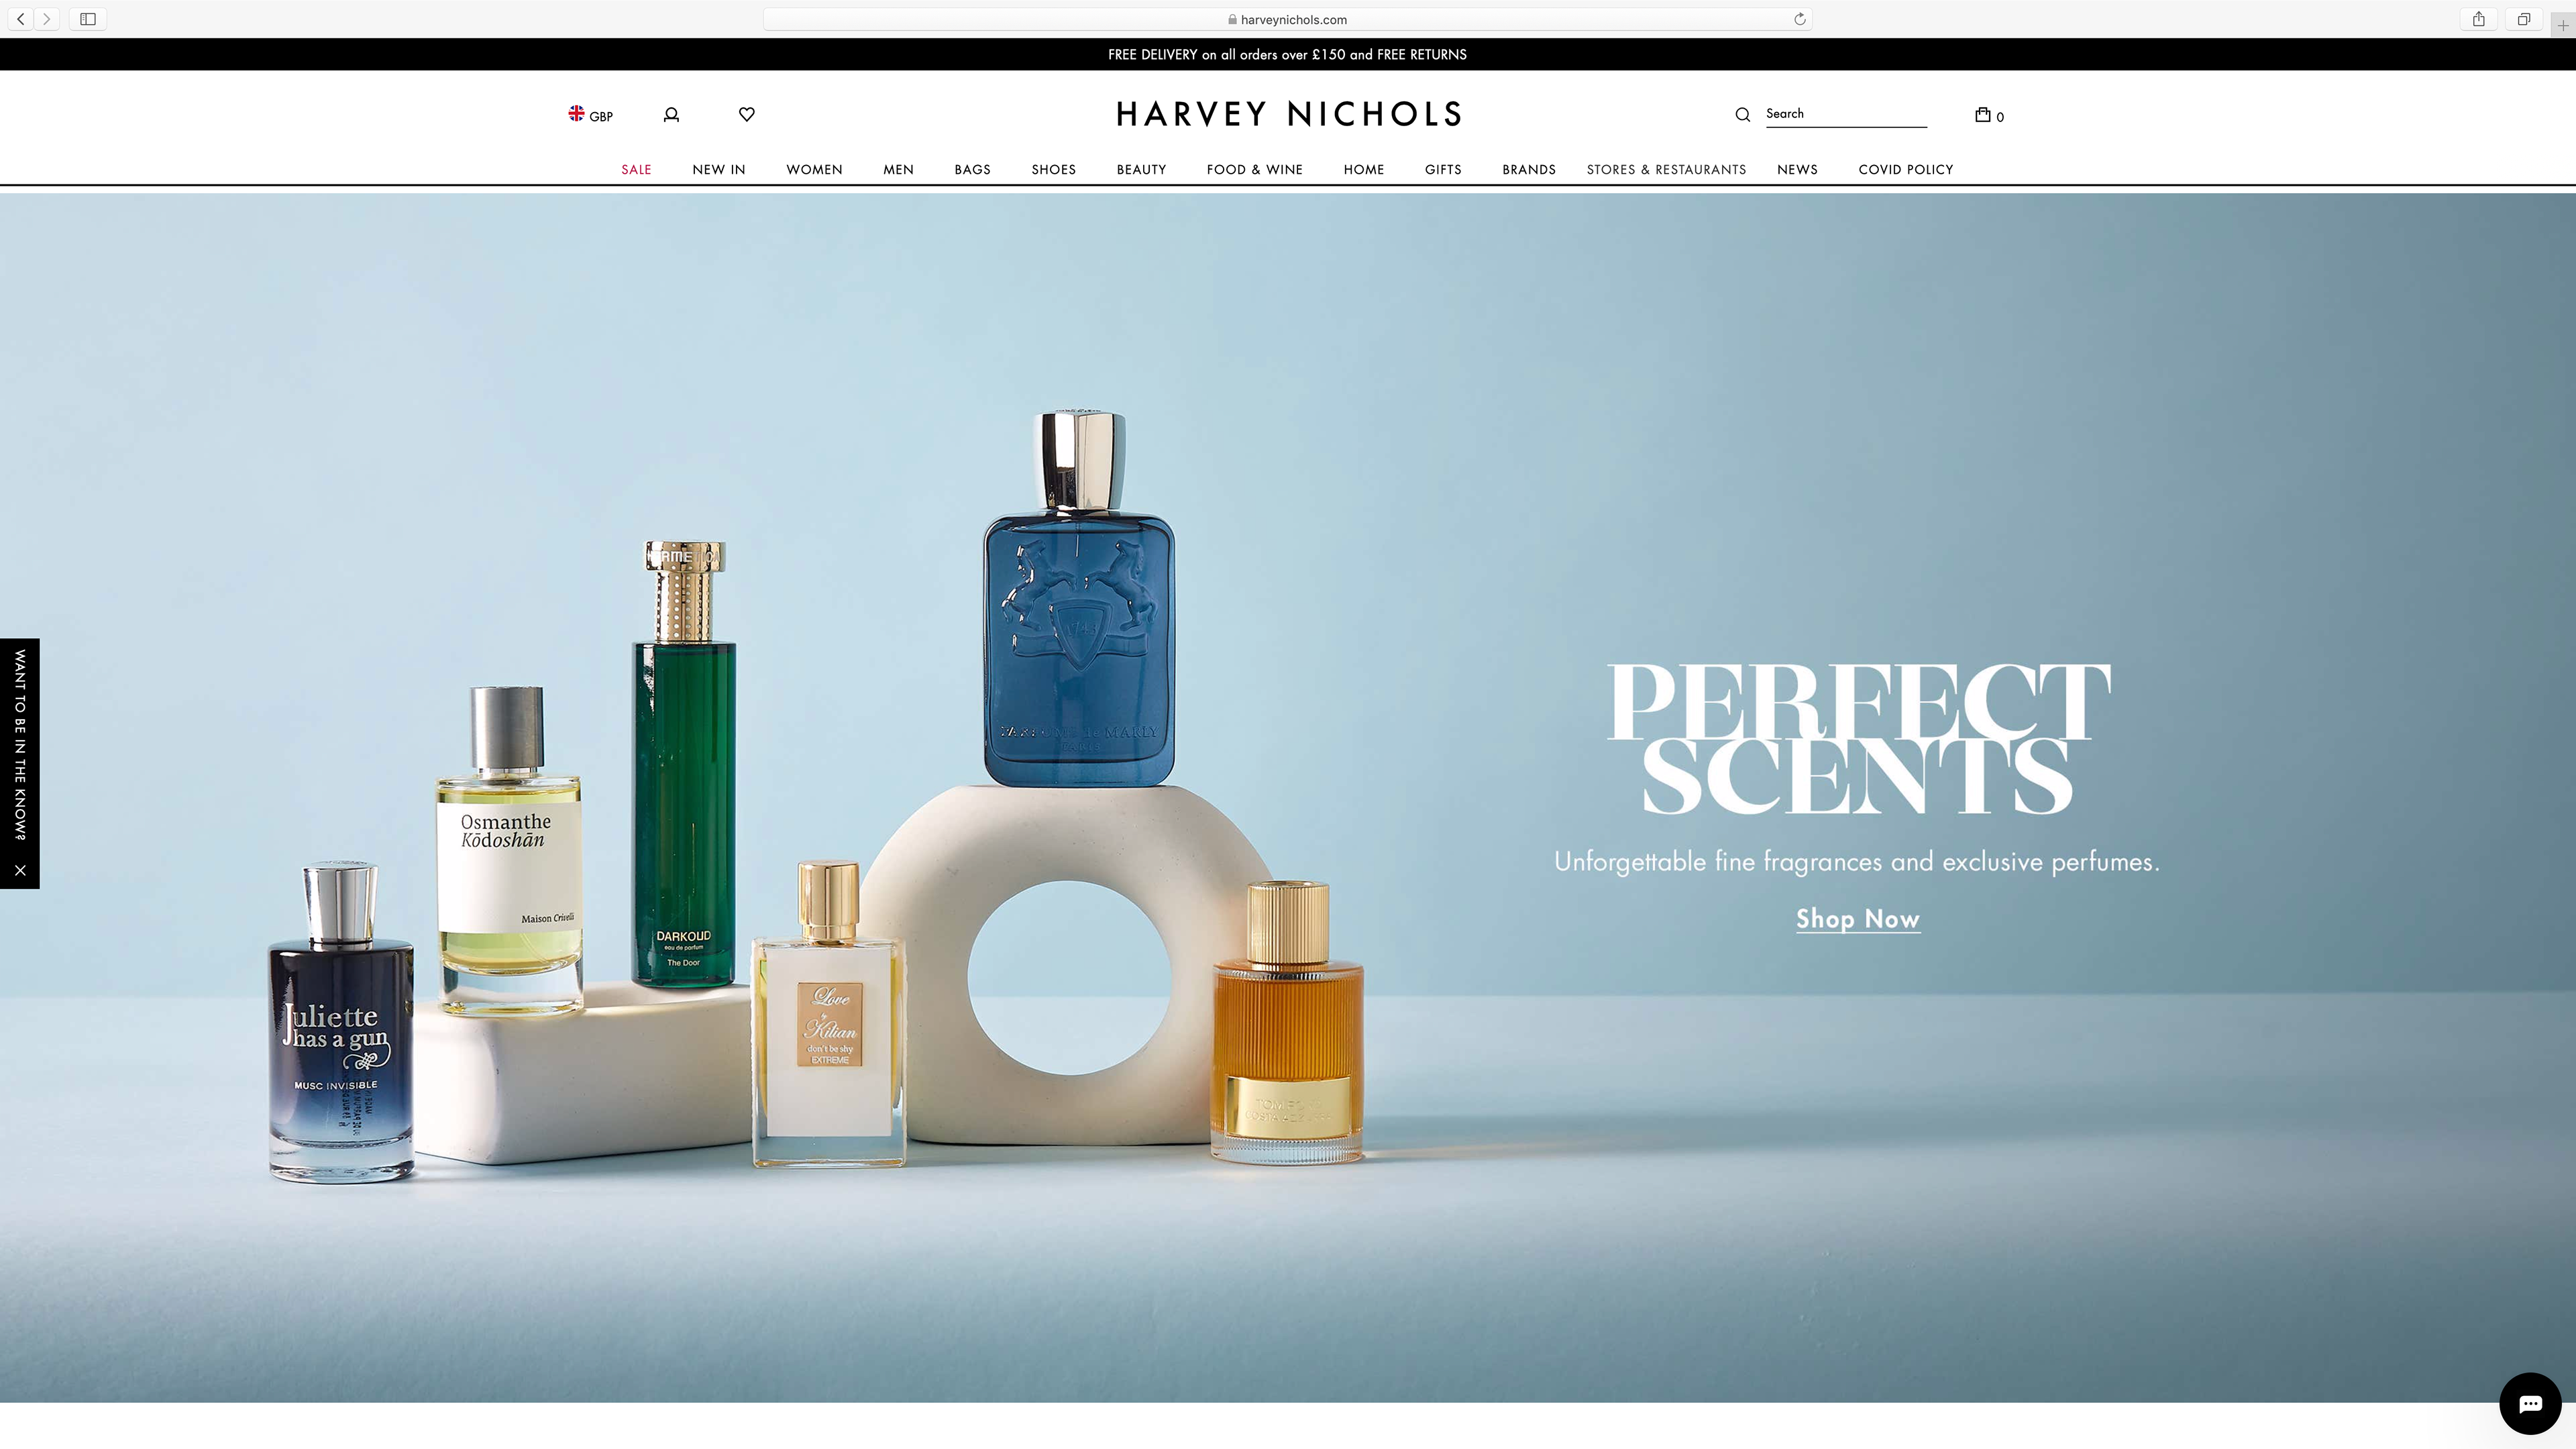2576x1449 pixels.
Task: Go to FOOD & WINE section
Action: pyautogui.click(x=1254, y=169)
